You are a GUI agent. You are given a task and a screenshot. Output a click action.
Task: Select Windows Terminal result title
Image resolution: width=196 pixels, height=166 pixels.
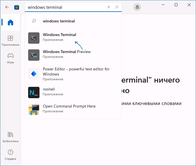[x=59, y=35]
